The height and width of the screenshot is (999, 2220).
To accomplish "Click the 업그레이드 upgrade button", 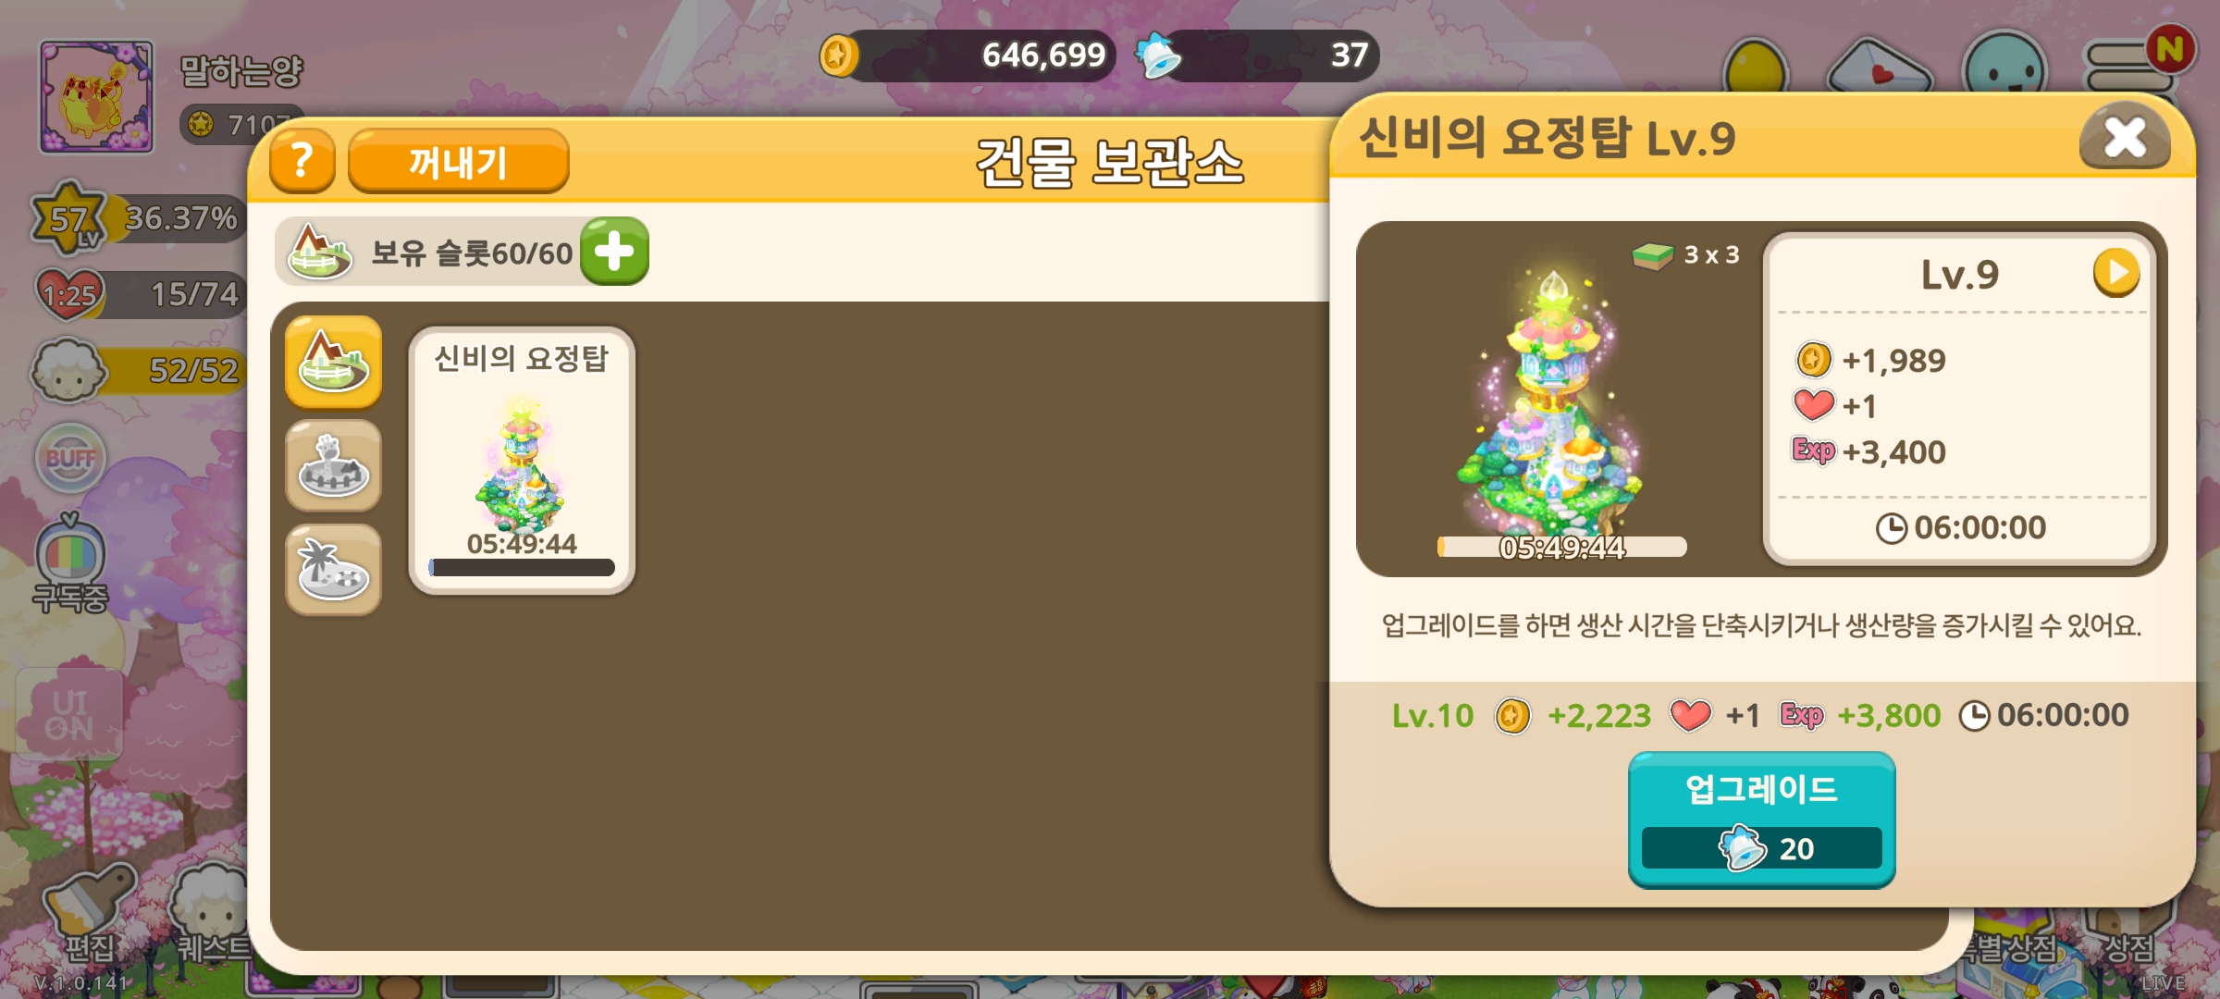I will (1761, 820).
